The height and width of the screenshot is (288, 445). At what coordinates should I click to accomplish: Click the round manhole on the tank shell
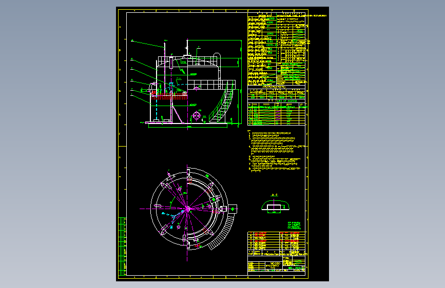[x=197, y=116]
